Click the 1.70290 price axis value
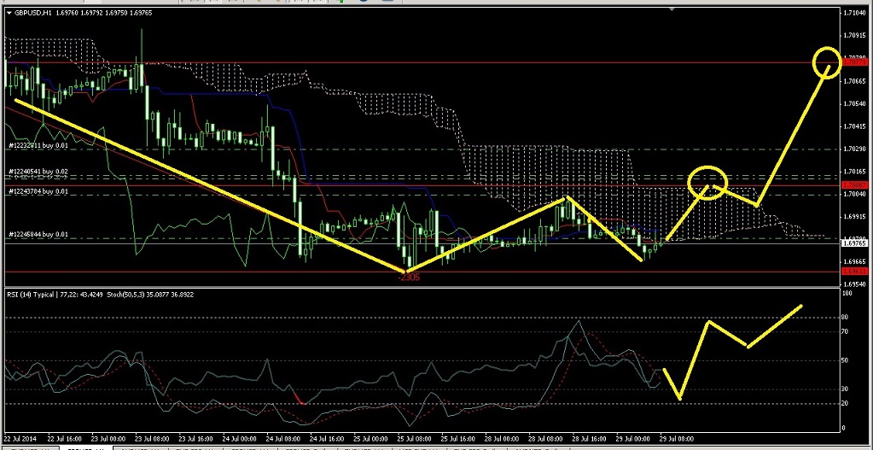Image resolution: width=873 pixels, height=450 pixels. click(x=854, y=149)
